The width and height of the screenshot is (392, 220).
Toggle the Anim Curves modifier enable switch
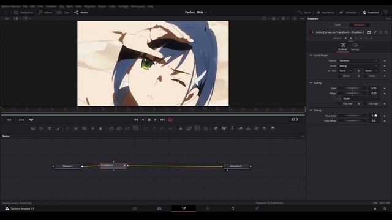(x=312, y=32)
